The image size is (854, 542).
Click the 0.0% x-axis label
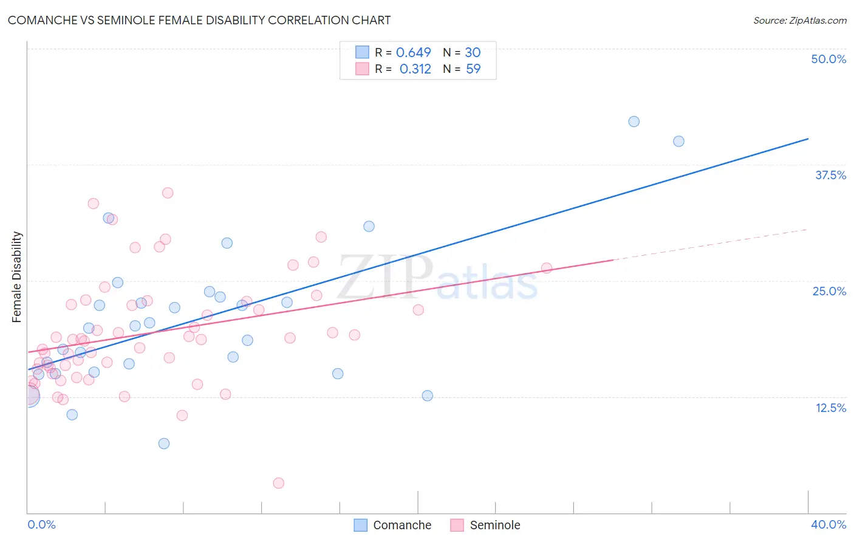pyautogui.click(x=41, y=524)
